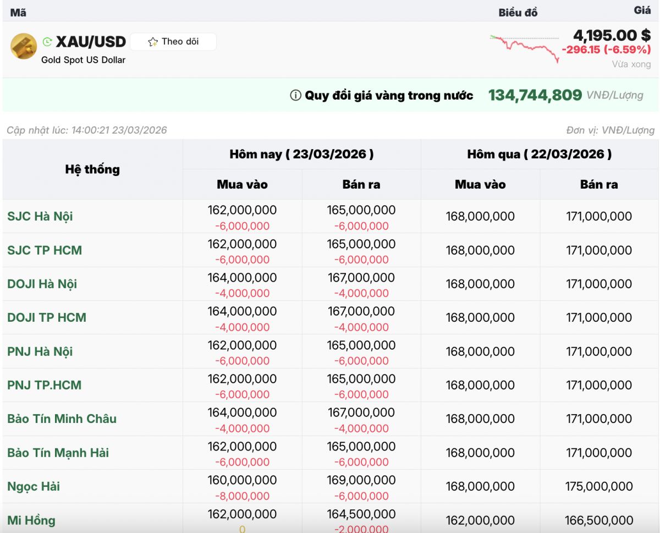660x533 pixels.
Task: Click the green refresh clock icon beside XAU/USD
Action: (47, 42)
